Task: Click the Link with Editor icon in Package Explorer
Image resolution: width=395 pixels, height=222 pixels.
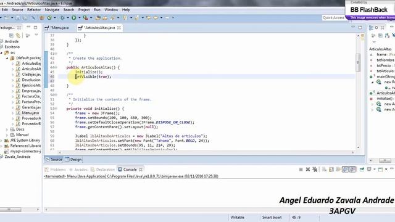Action: [x=18, y=36]
